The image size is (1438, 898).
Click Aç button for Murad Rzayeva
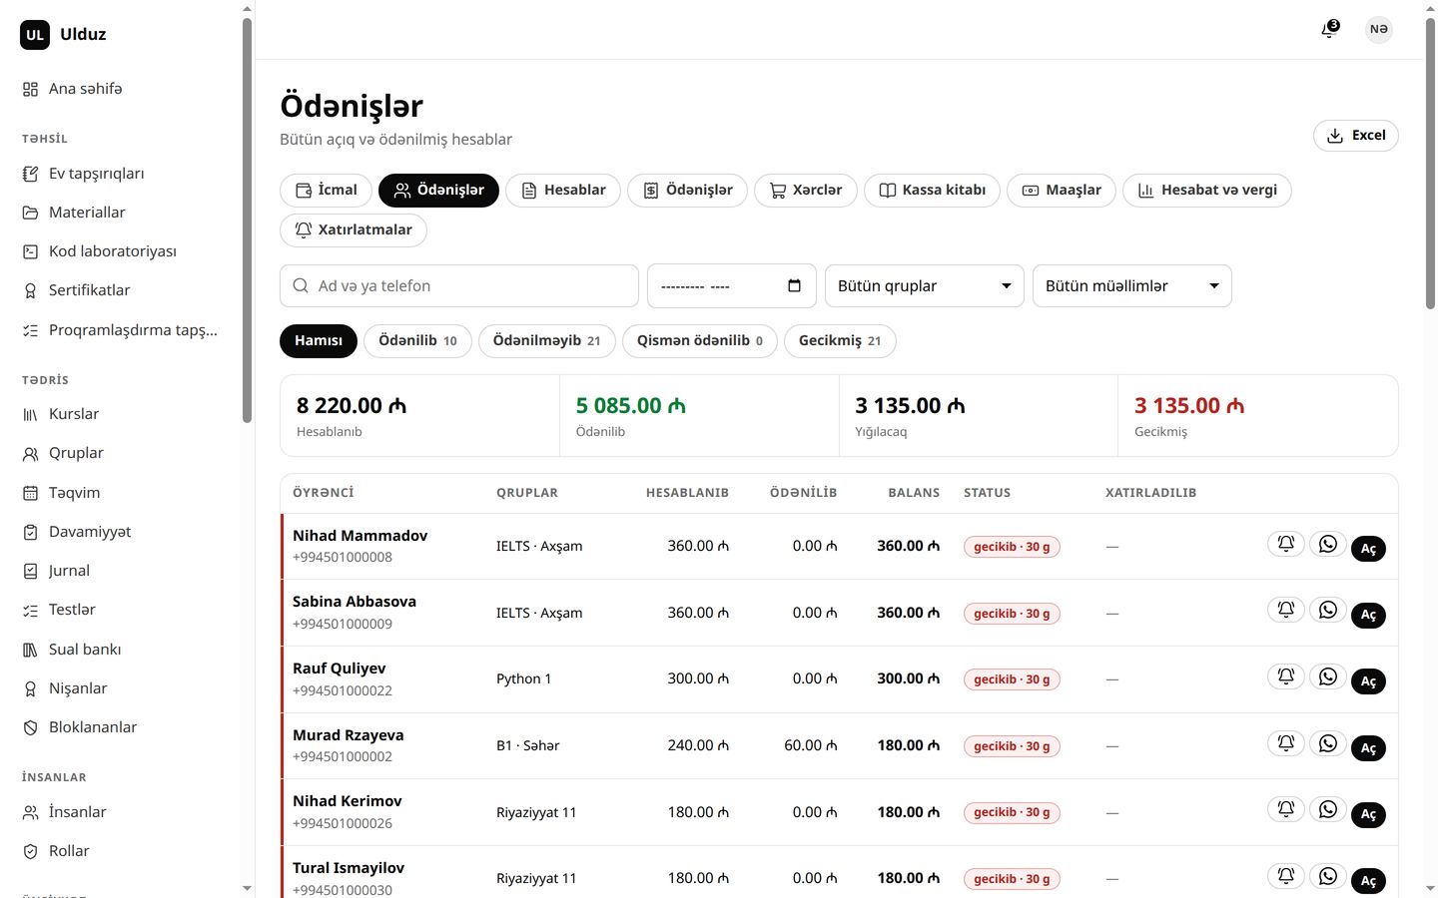(x=1368, y=748)
